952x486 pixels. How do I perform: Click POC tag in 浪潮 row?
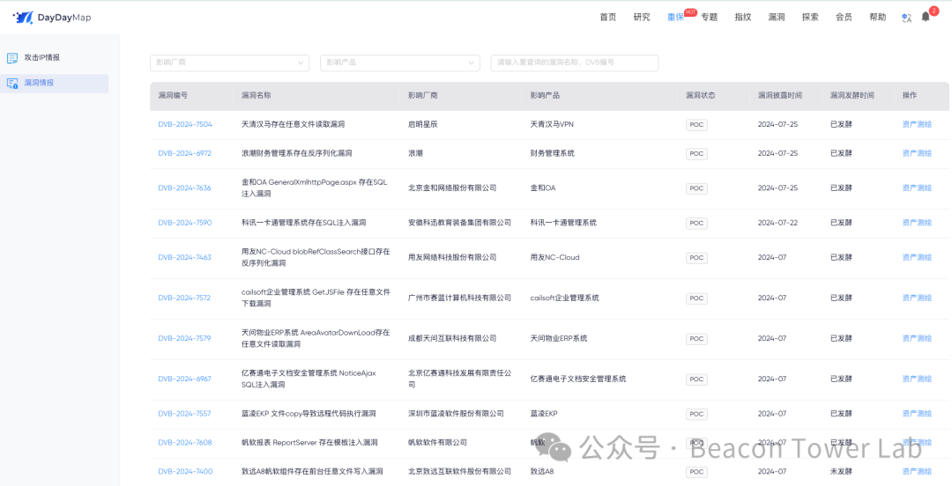pos(696,154)
